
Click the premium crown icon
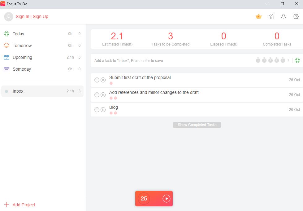click(x=259, y=16)
